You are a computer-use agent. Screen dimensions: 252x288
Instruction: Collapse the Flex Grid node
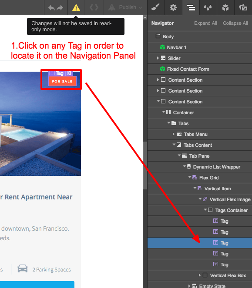coord(190,177)
